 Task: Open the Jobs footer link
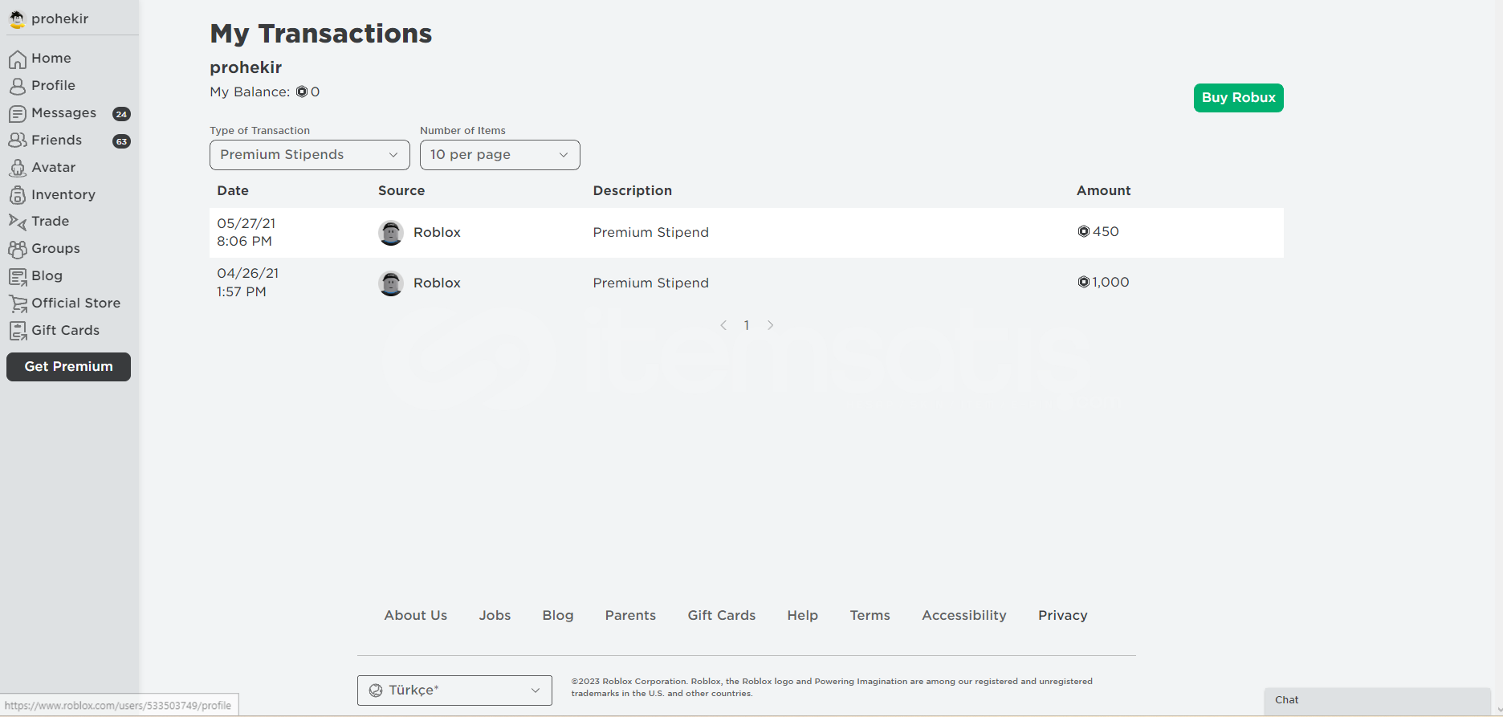pos(495,616)
